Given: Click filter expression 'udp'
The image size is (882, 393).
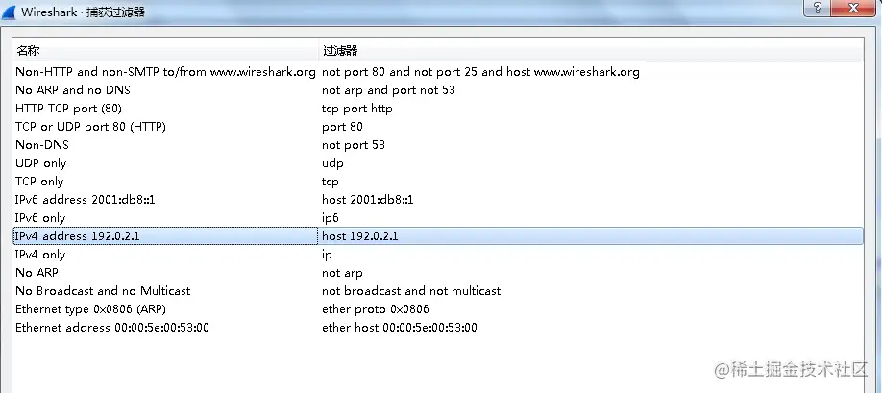Looking at the screenshot, I should [x=332, y=163].
